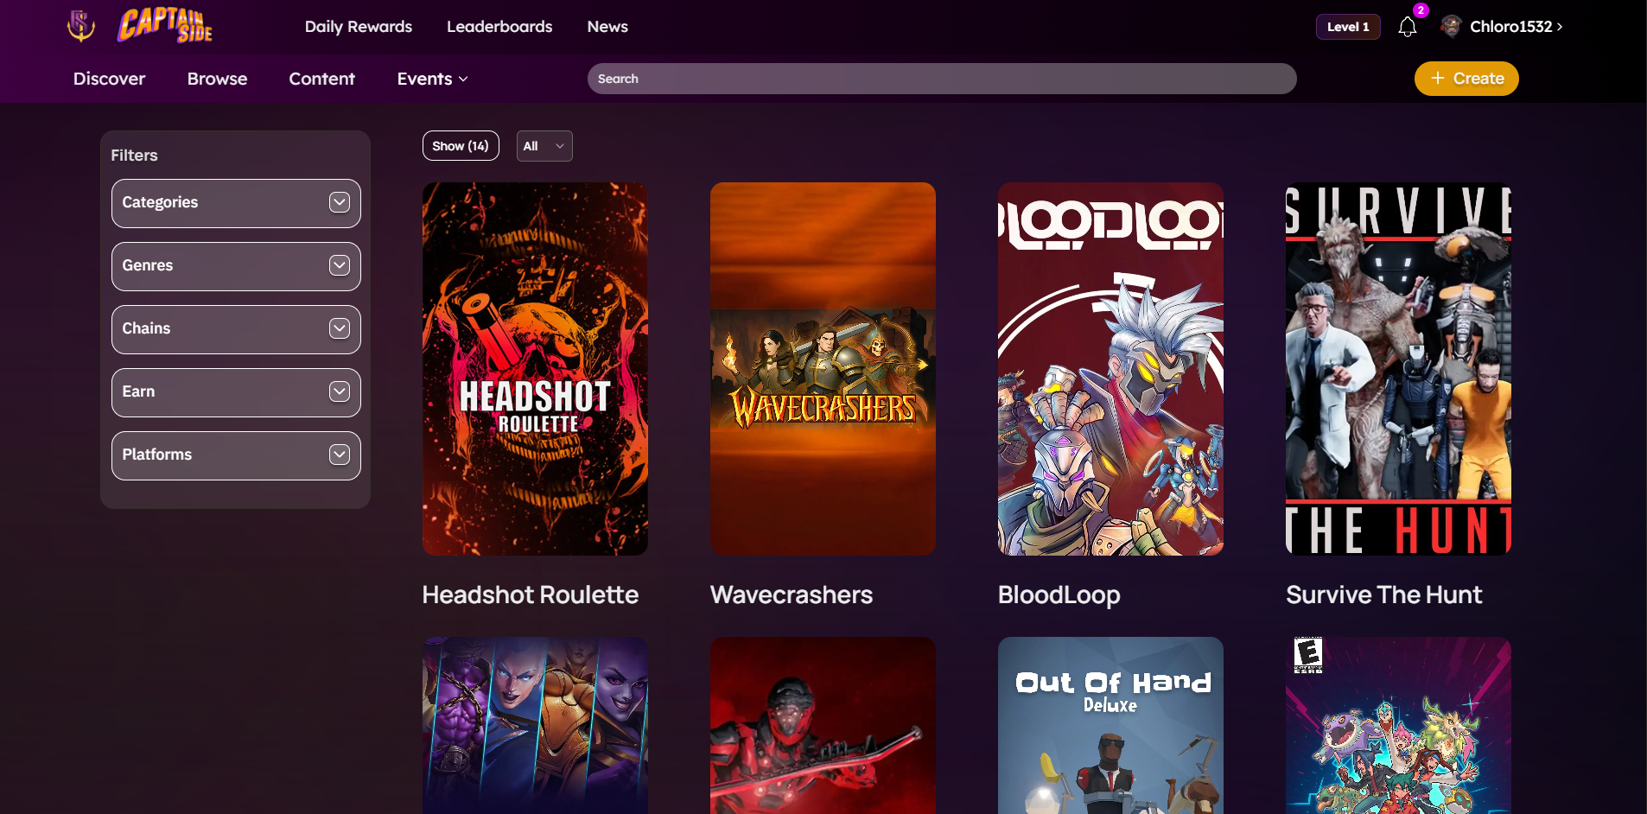Open the News page
This screenshot has width=1647, height=814.
(x=607, y=27)
